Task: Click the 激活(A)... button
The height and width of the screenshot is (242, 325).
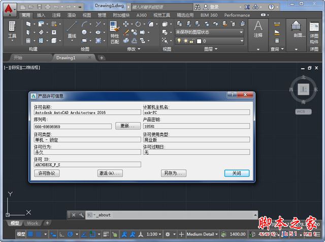Action: (x=110, y=173)
